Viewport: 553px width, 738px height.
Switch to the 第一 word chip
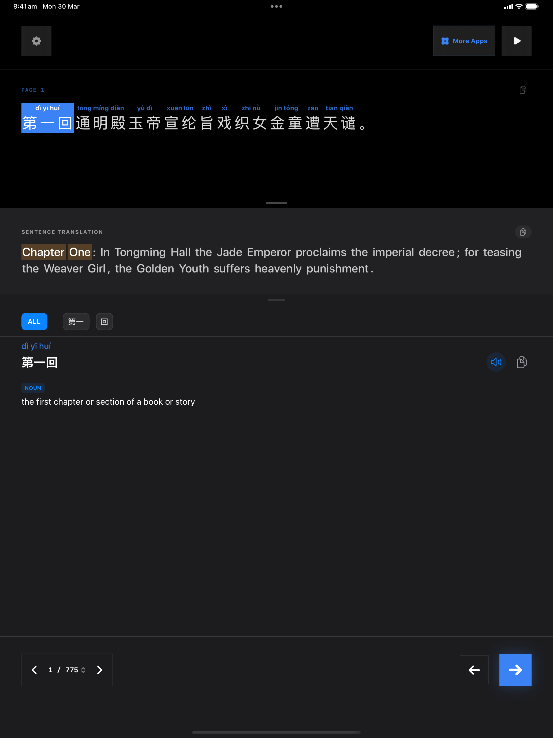coord(76,322)
